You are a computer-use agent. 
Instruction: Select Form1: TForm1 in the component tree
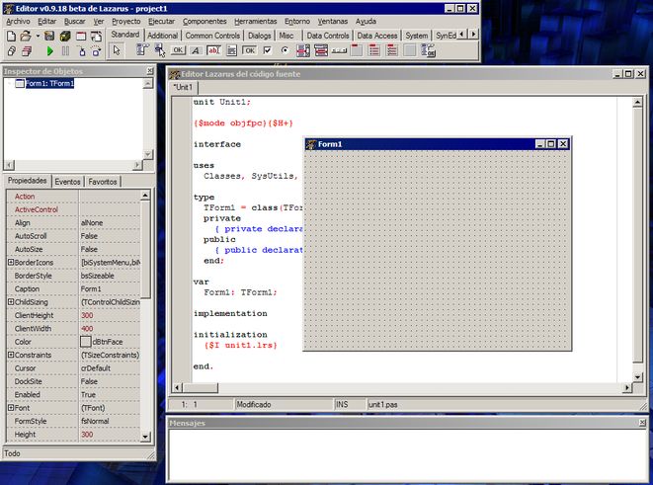pos(49,83)
